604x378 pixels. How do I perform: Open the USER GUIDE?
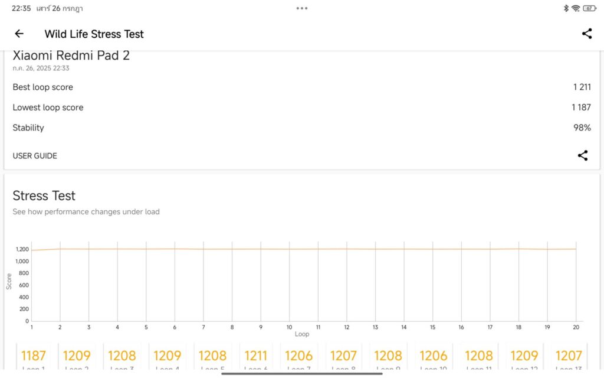(x=35, y=156)
